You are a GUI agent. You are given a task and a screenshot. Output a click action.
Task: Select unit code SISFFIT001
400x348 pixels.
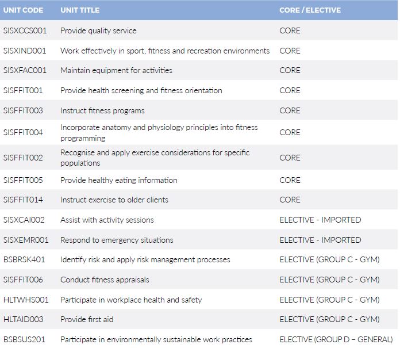[23, 90]
